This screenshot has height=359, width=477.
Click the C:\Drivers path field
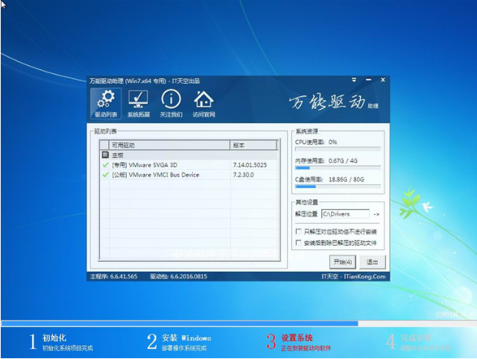[346, 214]
